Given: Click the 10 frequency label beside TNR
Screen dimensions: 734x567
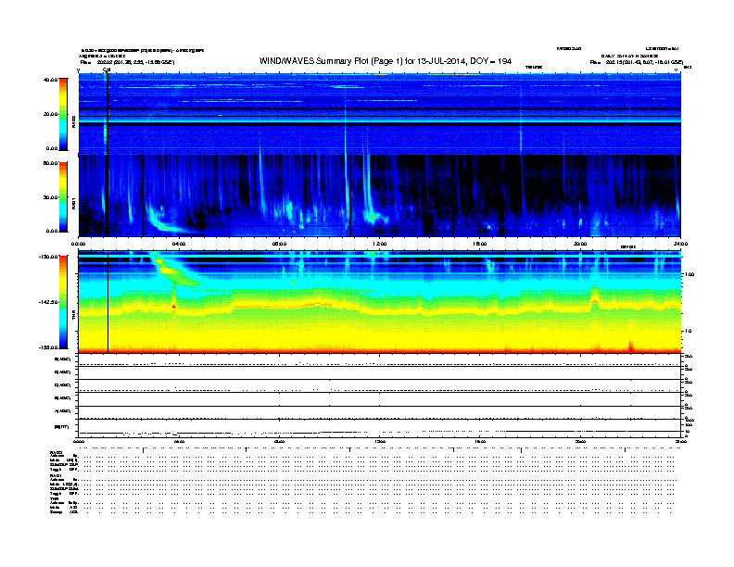Looking at the screenshot, I should pyautogui.click(x=688, y=331).
